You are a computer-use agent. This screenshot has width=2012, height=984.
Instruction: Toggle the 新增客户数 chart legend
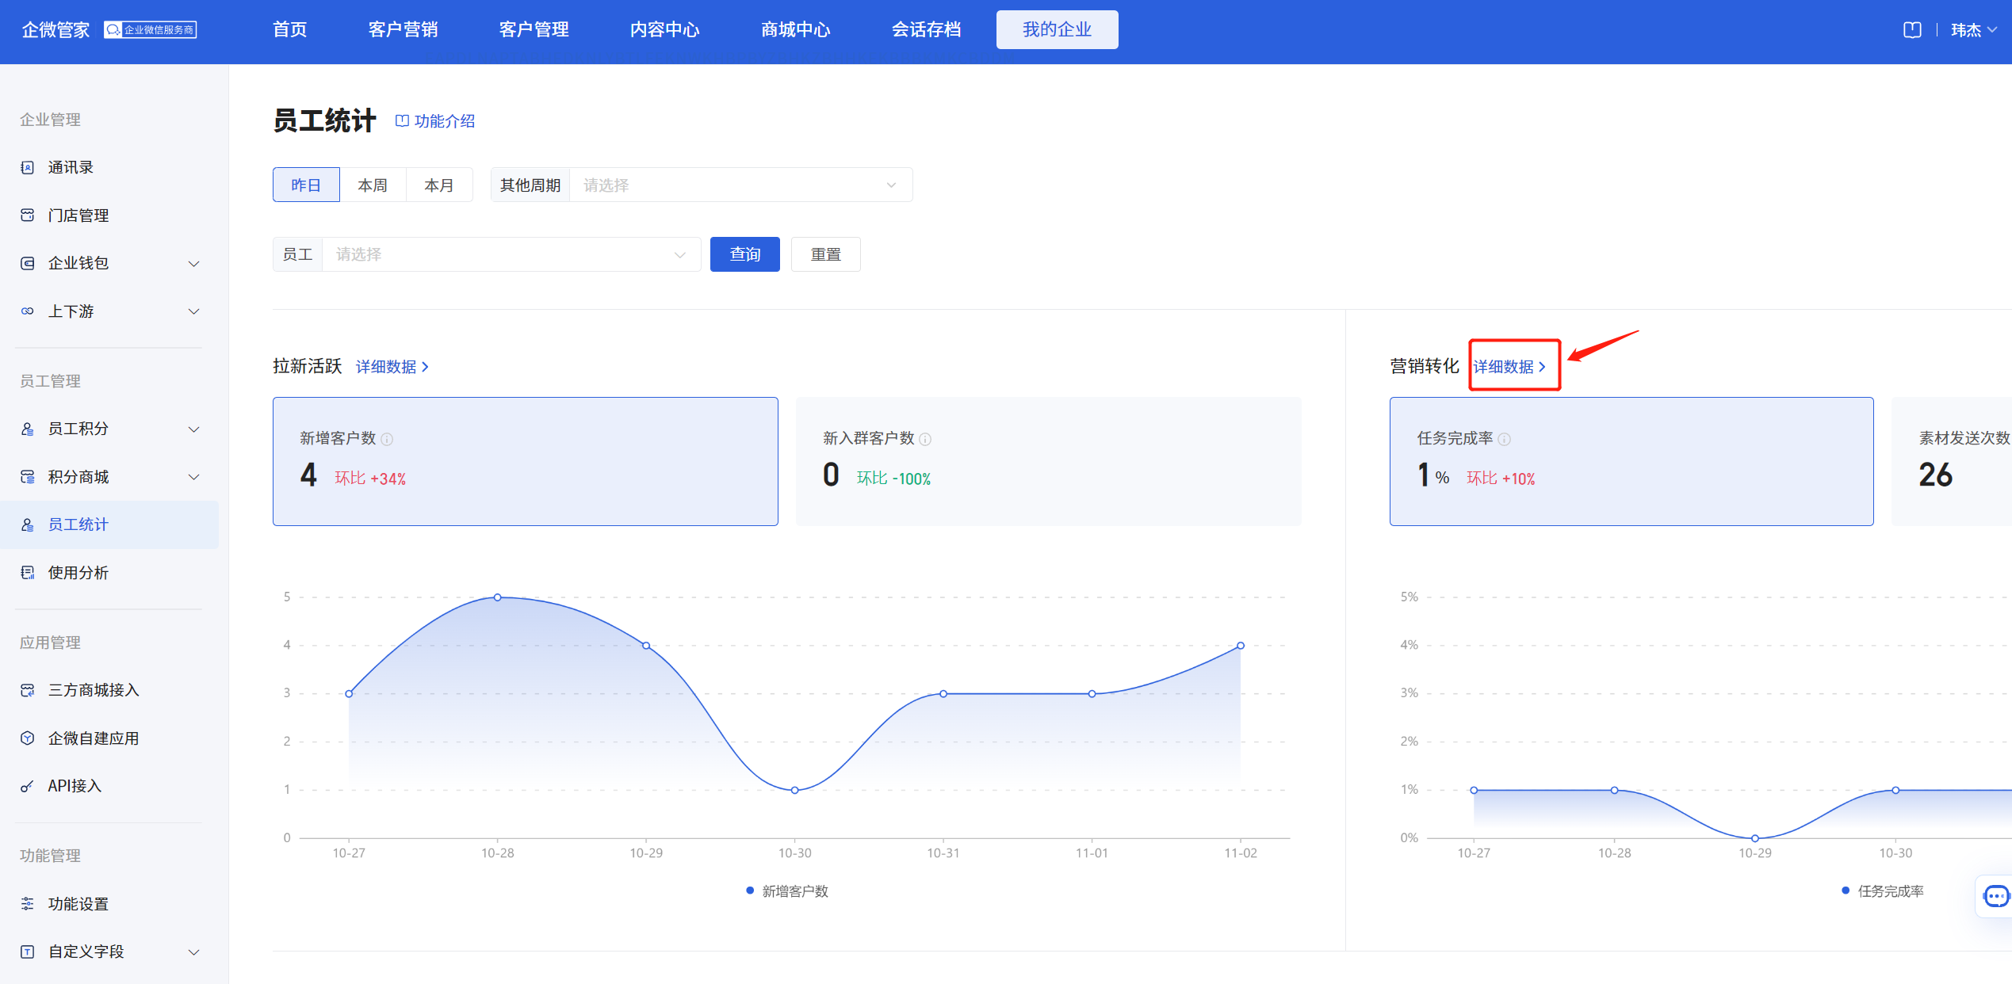(787, 891)
